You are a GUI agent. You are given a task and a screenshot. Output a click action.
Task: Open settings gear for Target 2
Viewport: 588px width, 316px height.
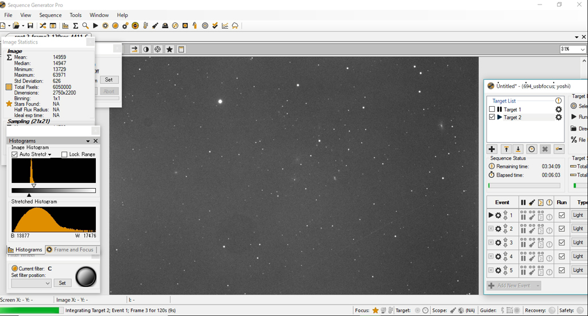point(559,117)
